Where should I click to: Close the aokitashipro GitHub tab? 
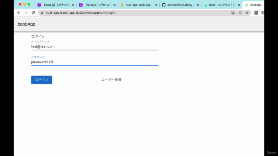(x=198, y=5)
